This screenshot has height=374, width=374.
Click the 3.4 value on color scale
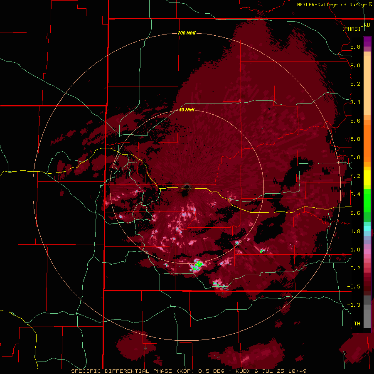point(355,194)
